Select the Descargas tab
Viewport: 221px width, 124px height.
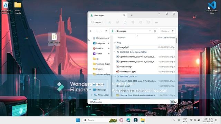pos(108,15)
